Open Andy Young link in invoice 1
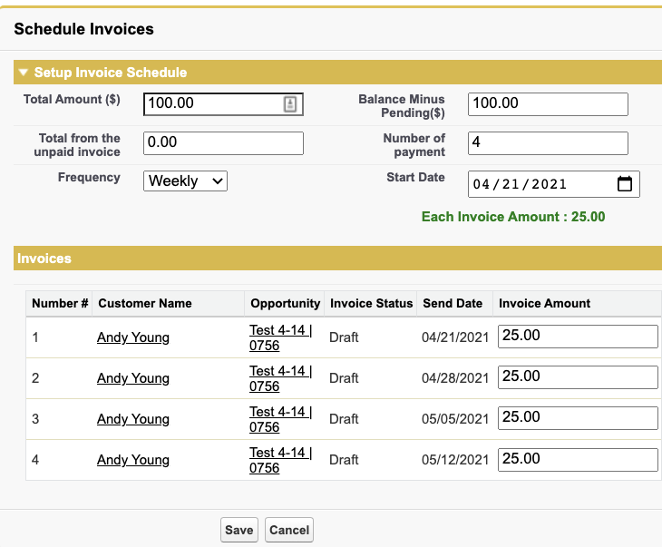662x547 pixels. tap(133, 337)
